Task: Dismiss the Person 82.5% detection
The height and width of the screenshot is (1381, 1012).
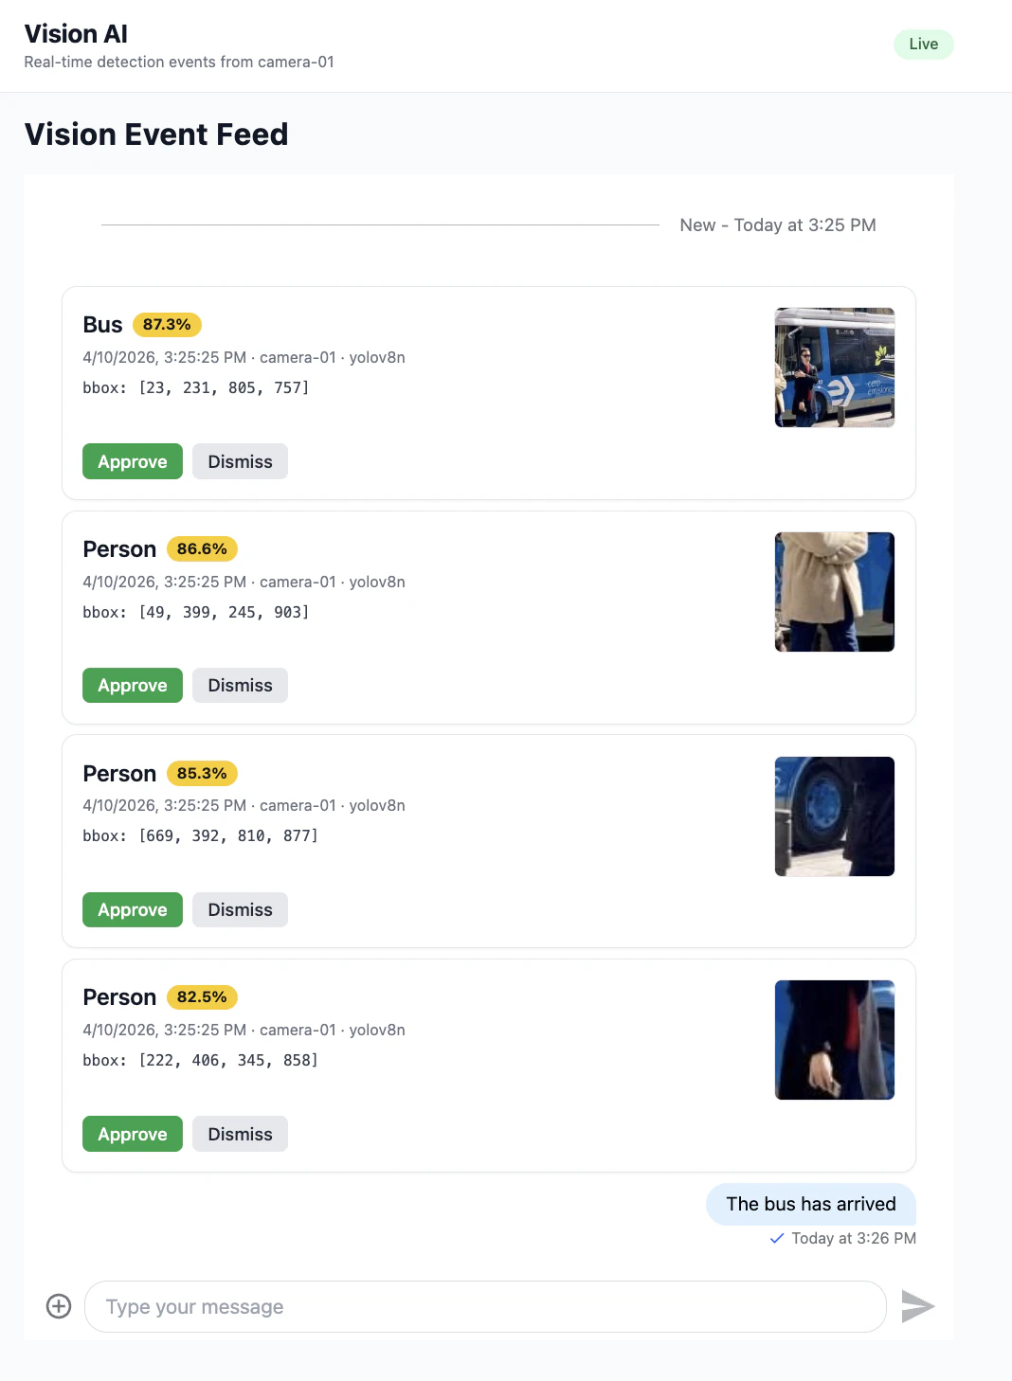Action: click(240, 1134)
